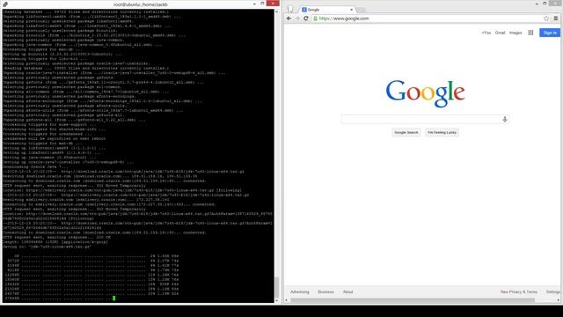Open the Chrome hamburger menu
Image resolution: width=563 pixels, height=317 pixels.
556,18
